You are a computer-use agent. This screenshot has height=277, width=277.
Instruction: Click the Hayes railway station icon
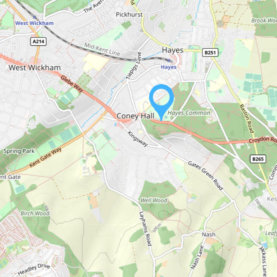click(169, 61)
